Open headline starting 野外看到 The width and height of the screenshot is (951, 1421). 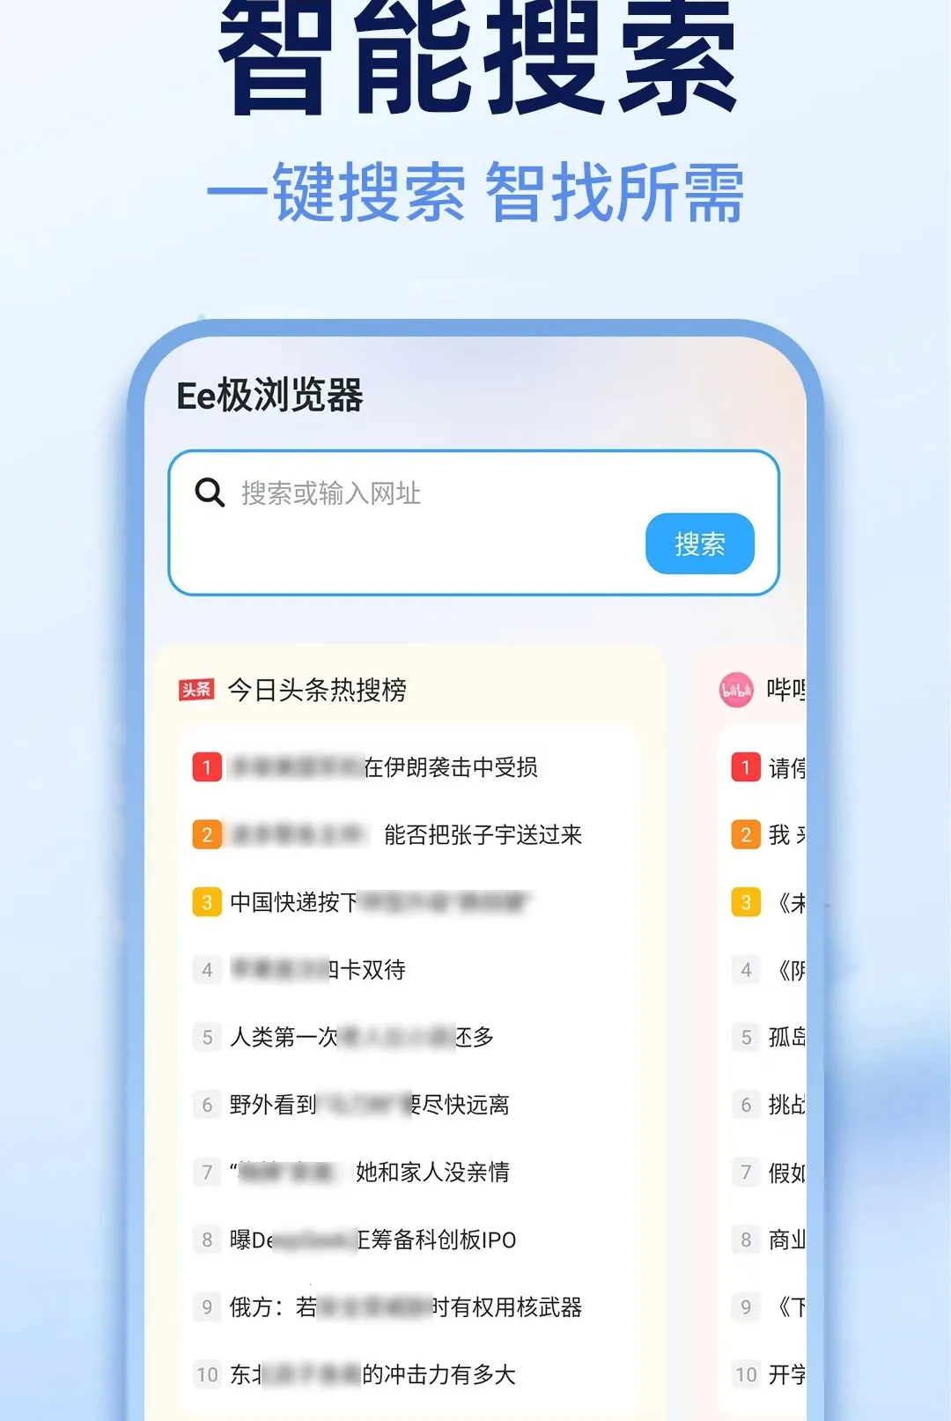[x=369, y=1105]
